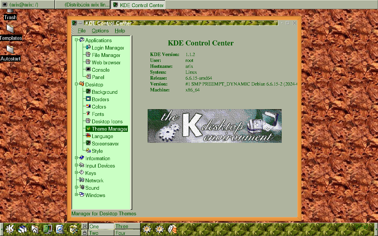The height and width of the screenshot is (236, 378).
Task: Select the Login Manager icon in tree
Action: [88, 47]
